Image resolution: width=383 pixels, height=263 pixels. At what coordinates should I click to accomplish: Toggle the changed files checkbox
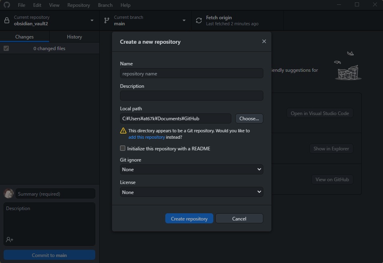pyautogui.click(x=6, y=48)
